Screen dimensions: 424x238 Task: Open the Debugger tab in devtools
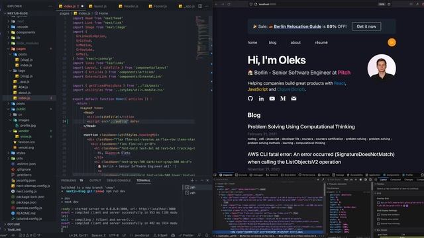pyautogui.click(x=256, y=175)
